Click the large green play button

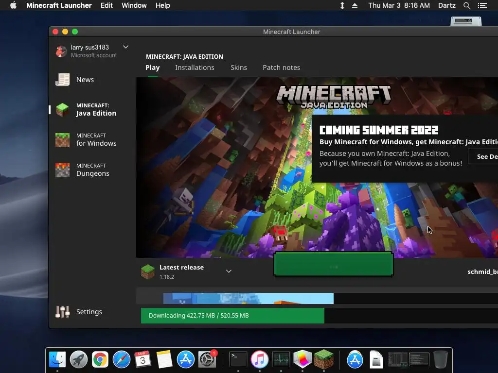coord(334,264)
